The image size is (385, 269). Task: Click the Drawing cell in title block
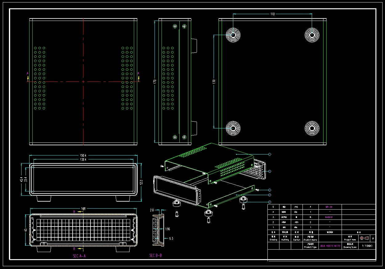tap(273, 238)
